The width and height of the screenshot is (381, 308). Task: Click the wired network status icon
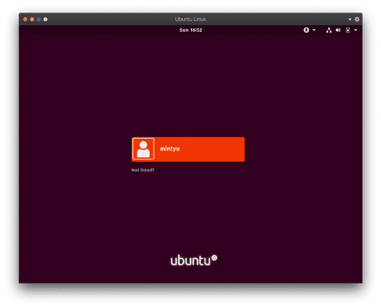click(x=329, y=30)
